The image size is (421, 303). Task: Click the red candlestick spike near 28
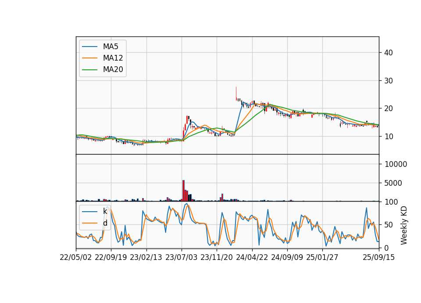(x=236, y=94)
